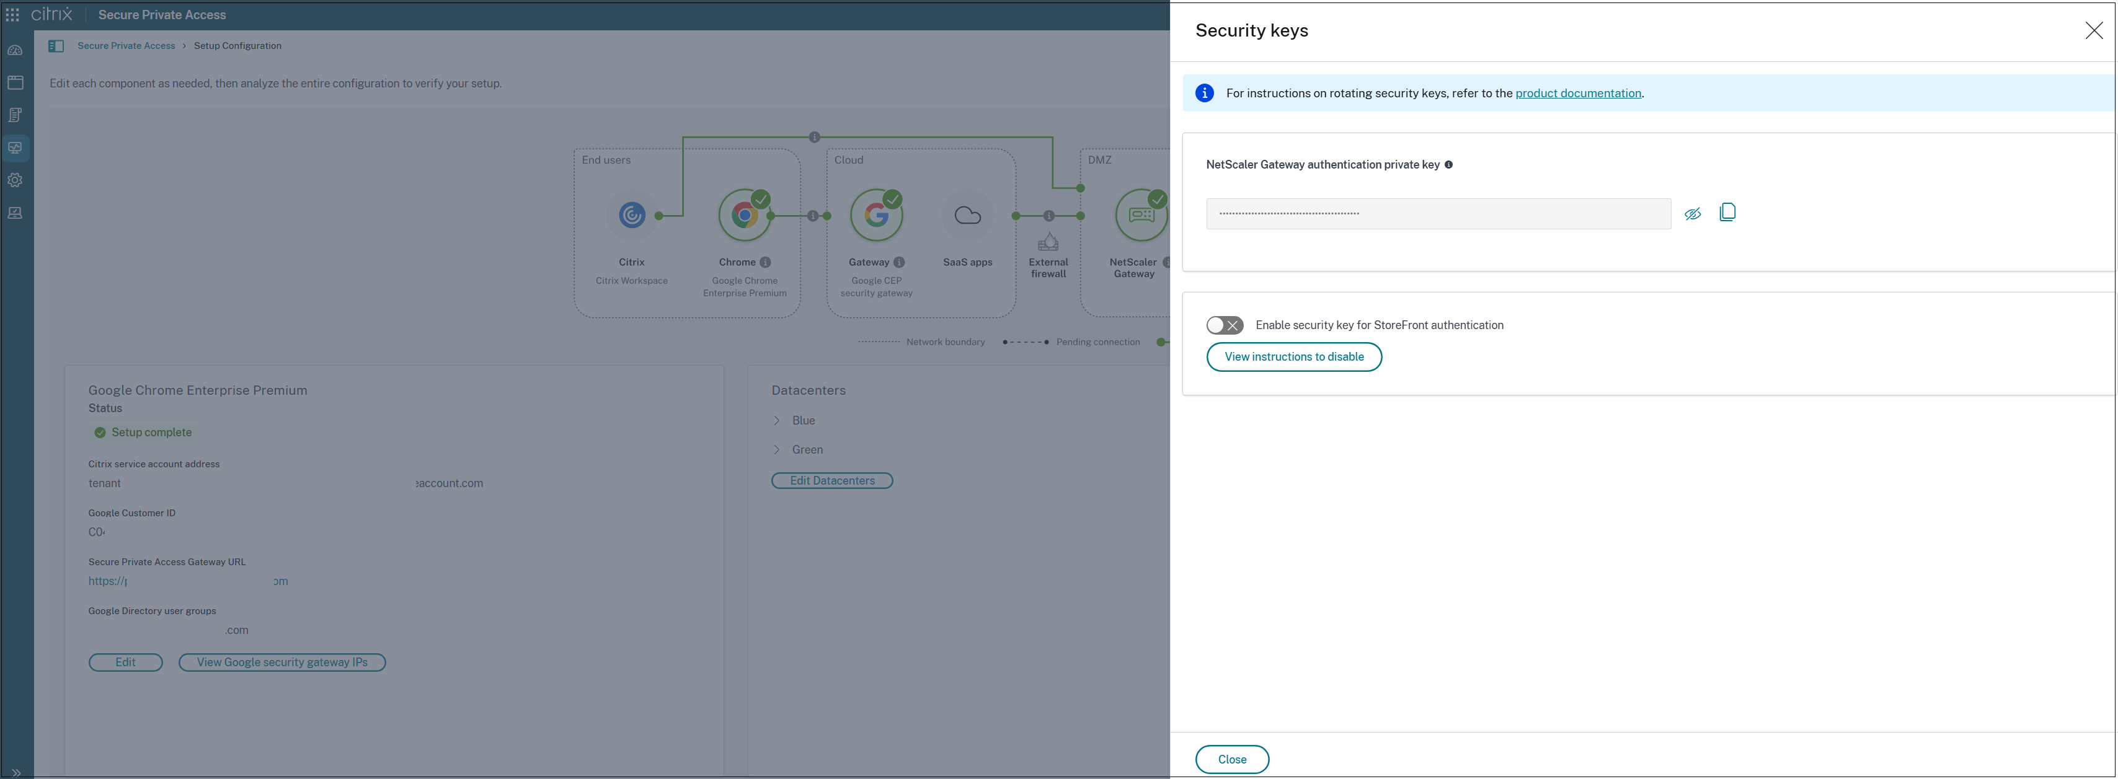2118x779 pixels.
Task: Click the Edit Datacenters button
Action: [x=831, y=481]
